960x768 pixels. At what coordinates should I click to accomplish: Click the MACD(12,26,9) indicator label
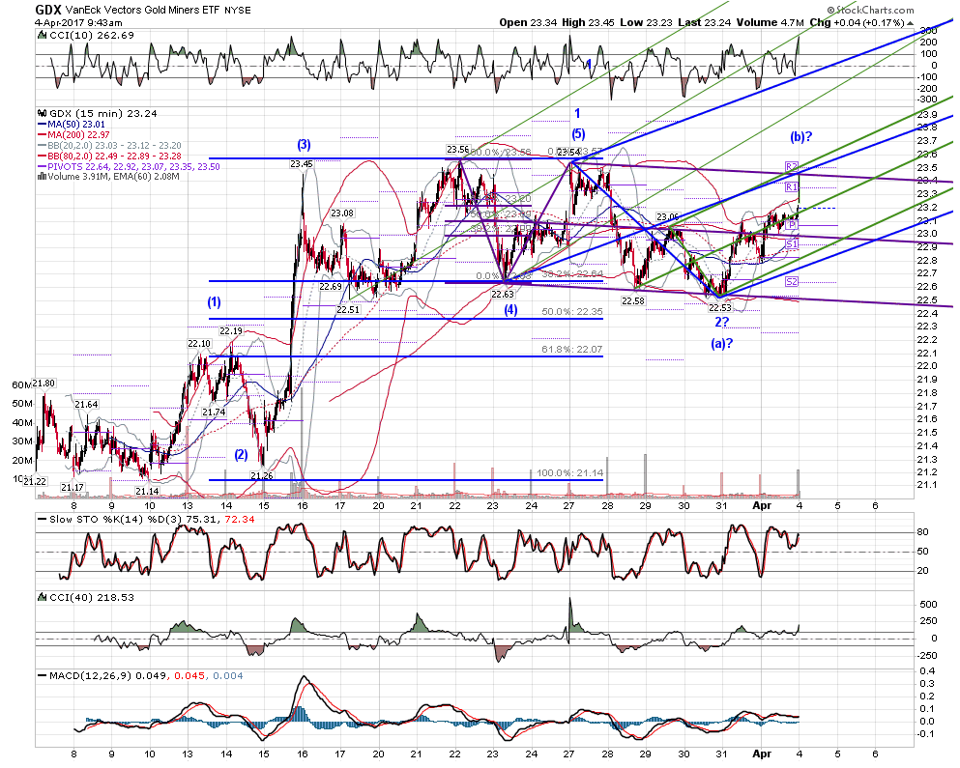[x=91, y=675]
